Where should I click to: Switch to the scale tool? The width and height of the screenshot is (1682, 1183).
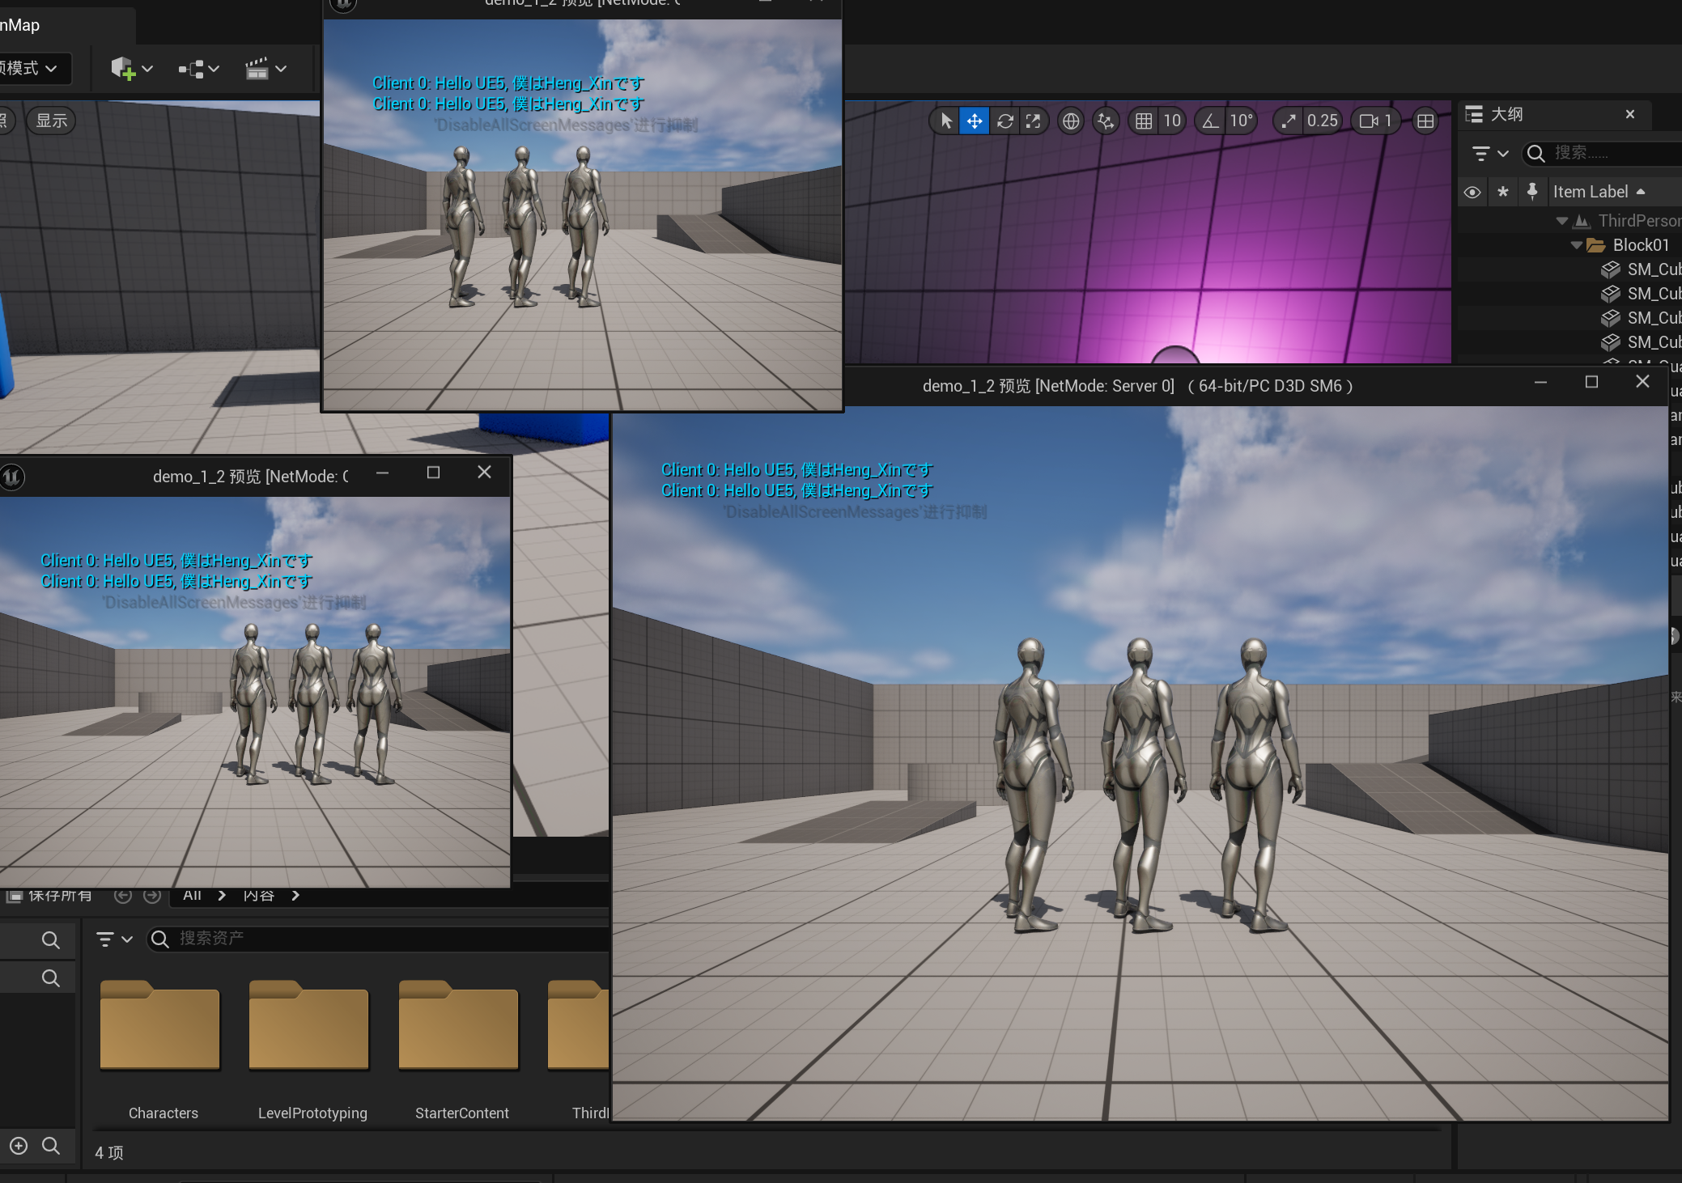(x=1034, y=121)
